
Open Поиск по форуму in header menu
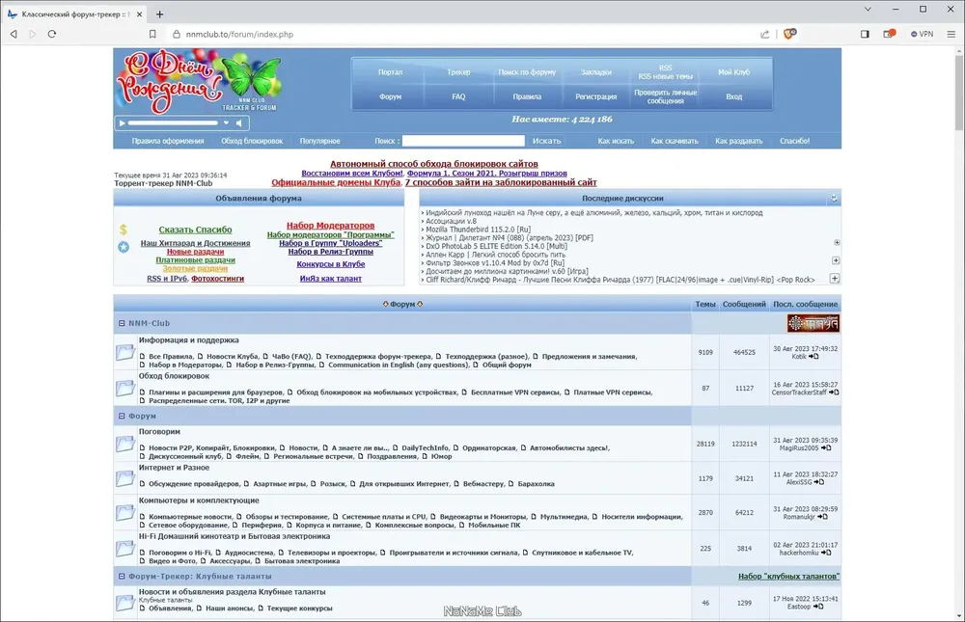pyautogui.click(x=527, y=72)
